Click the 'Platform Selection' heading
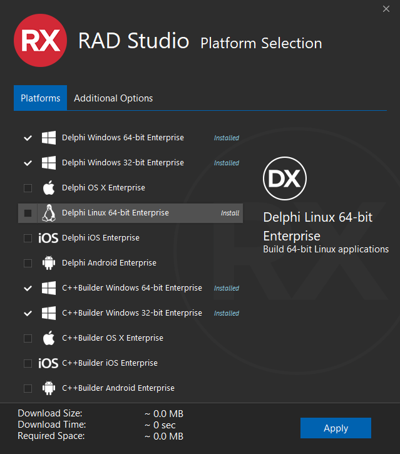The image size is (400, 454). (261, 43)
